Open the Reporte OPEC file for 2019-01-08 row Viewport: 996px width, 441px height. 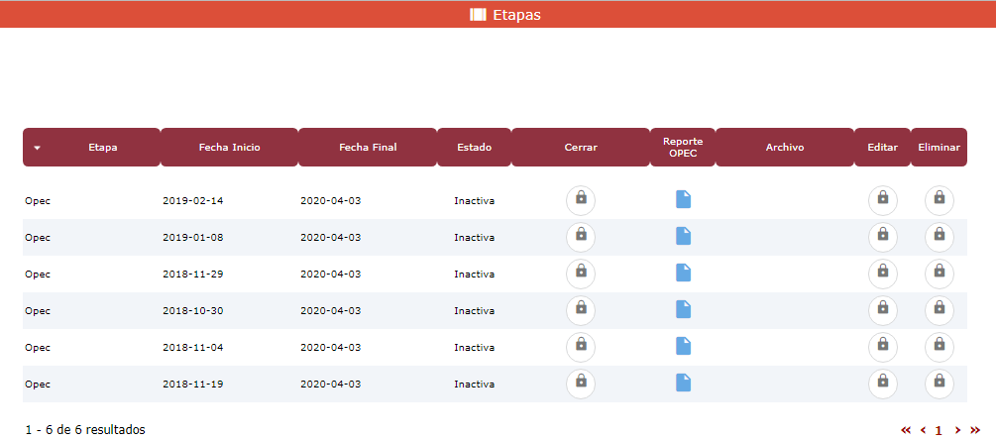683,236
